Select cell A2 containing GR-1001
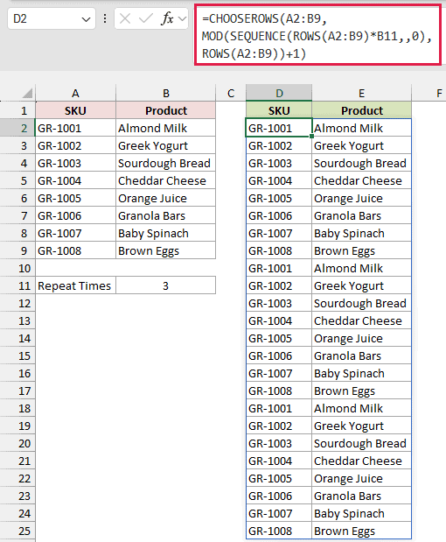The height and width of the screenshot is (542, 446). click(x=75, y=128)
